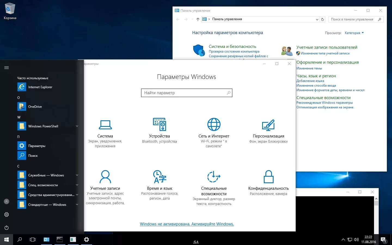Open Специальные возможности in Параметры Windows
The width and height of the screenshot is (392, 245).
click(214, 188)
